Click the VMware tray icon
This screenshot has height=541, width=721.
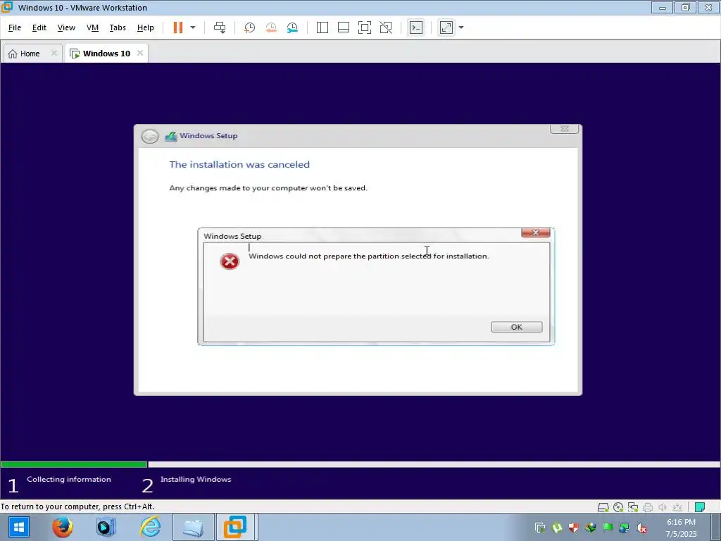540,528
